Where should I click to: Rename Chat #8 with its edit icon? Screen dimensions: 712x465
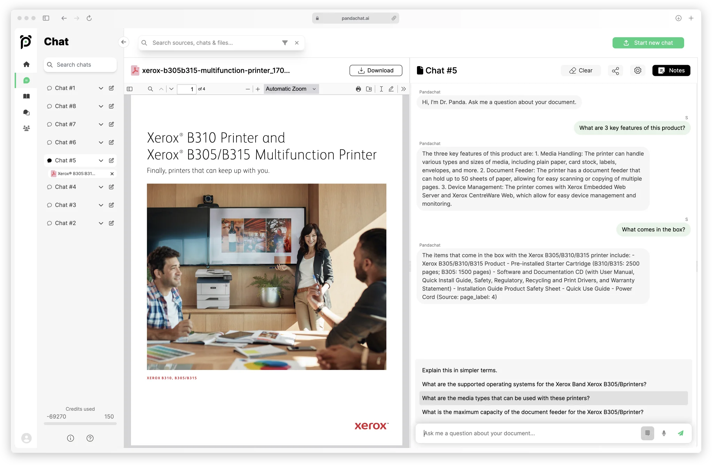pos(111,106)
